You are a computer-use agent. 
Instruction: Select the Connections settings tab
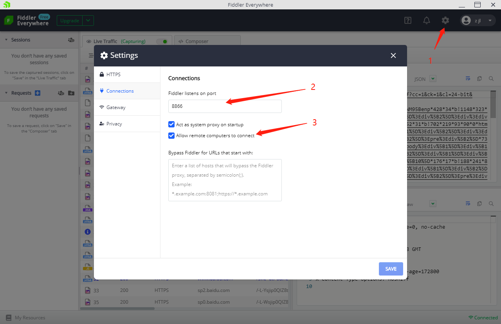click(x=127, y=91)
